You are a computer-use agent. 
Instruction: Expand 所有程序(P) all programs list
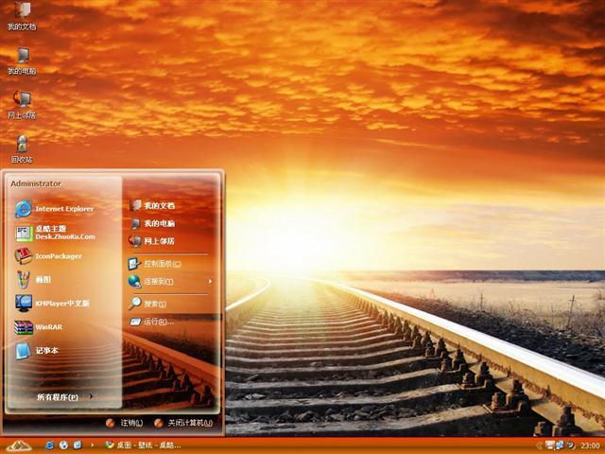(64, 397)
